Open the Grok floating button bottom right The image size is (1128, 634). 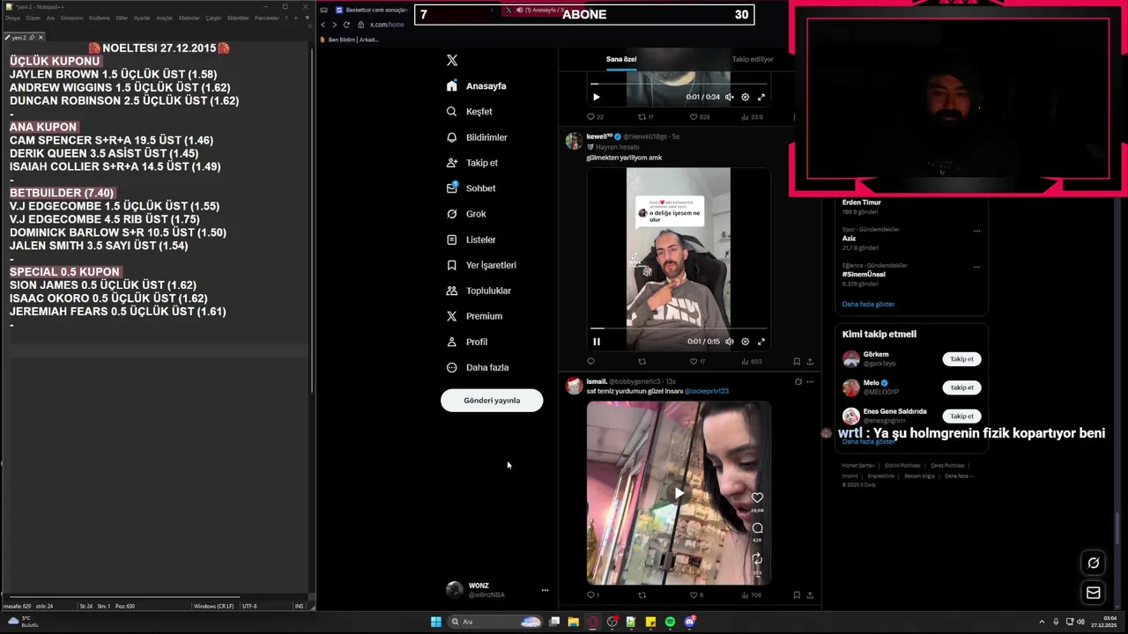(x=1094, y=563)
